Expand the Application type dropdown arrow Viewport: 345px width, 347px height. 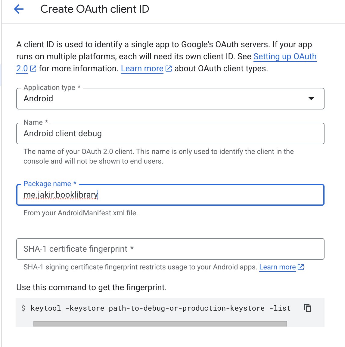311,99
